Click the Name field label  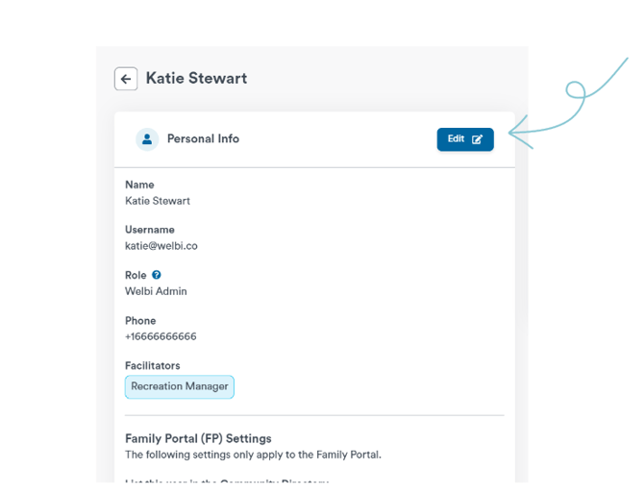(x=139, y=185)
